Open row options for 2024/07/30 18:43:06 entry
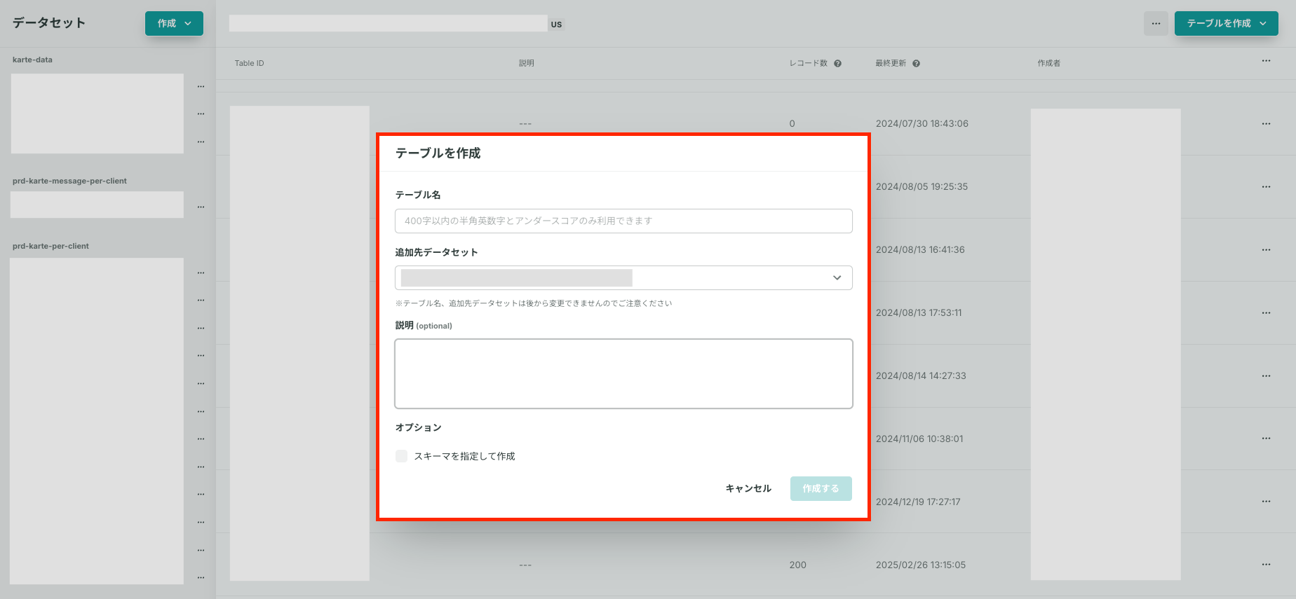 [x=1266, y=124]
